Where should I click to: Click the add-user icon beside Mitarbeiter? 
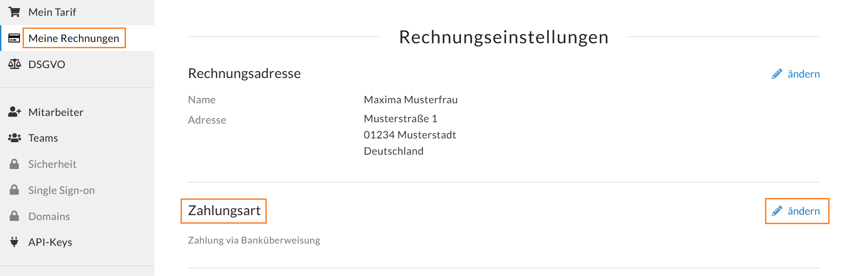(14, 112)
